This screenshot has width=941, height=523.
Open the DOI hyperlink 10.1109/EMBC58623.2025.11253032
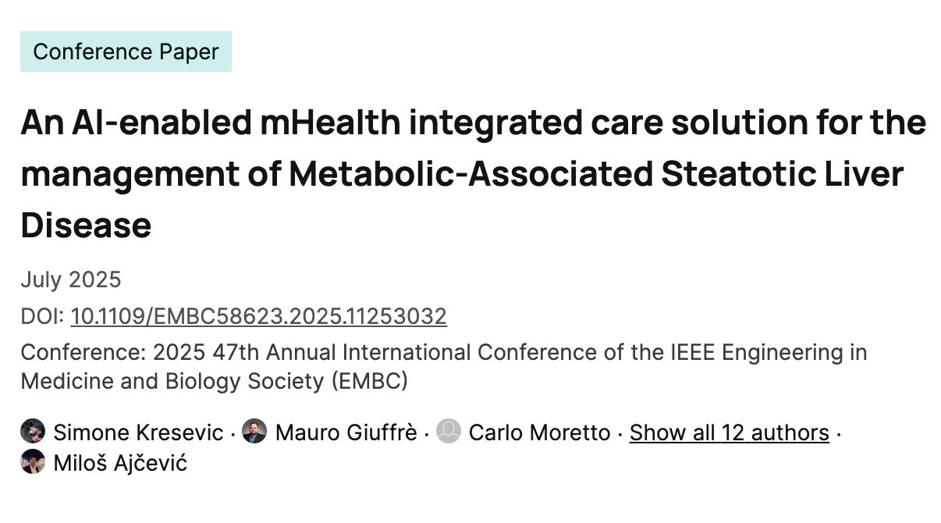coord(257,317)
